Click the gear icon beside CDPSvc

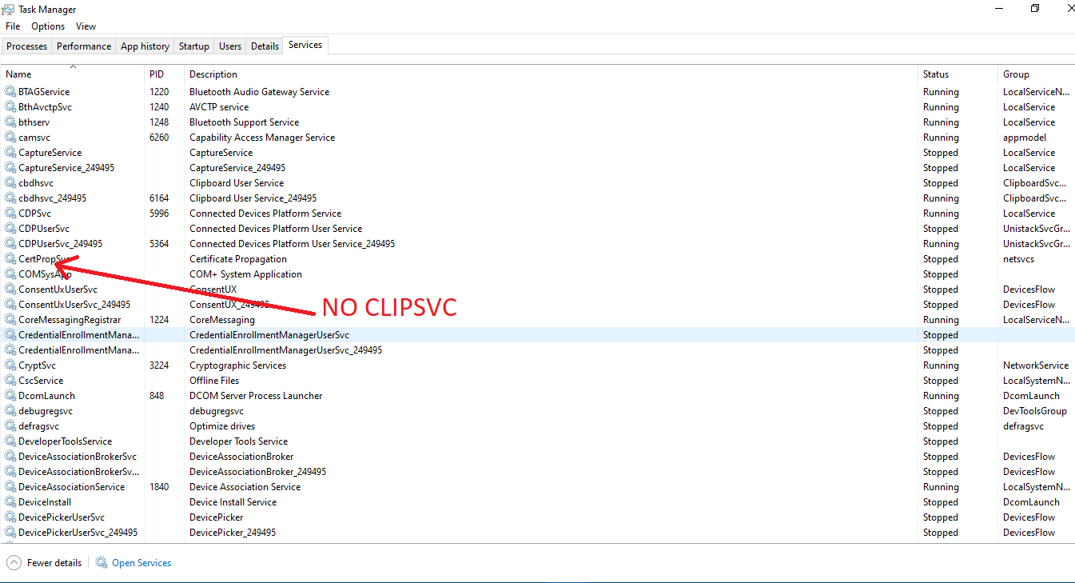tap(10, 214)
